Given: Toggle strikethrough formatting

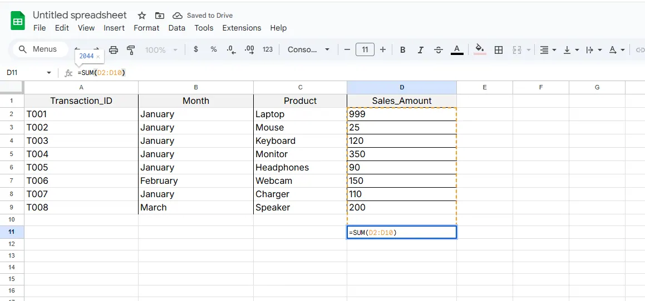Looking at the screenshot, I should 439,50.
